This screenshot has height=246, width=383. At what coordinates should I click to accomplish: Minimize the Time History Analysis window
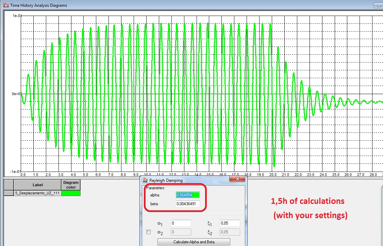click(x=379, y=5)
